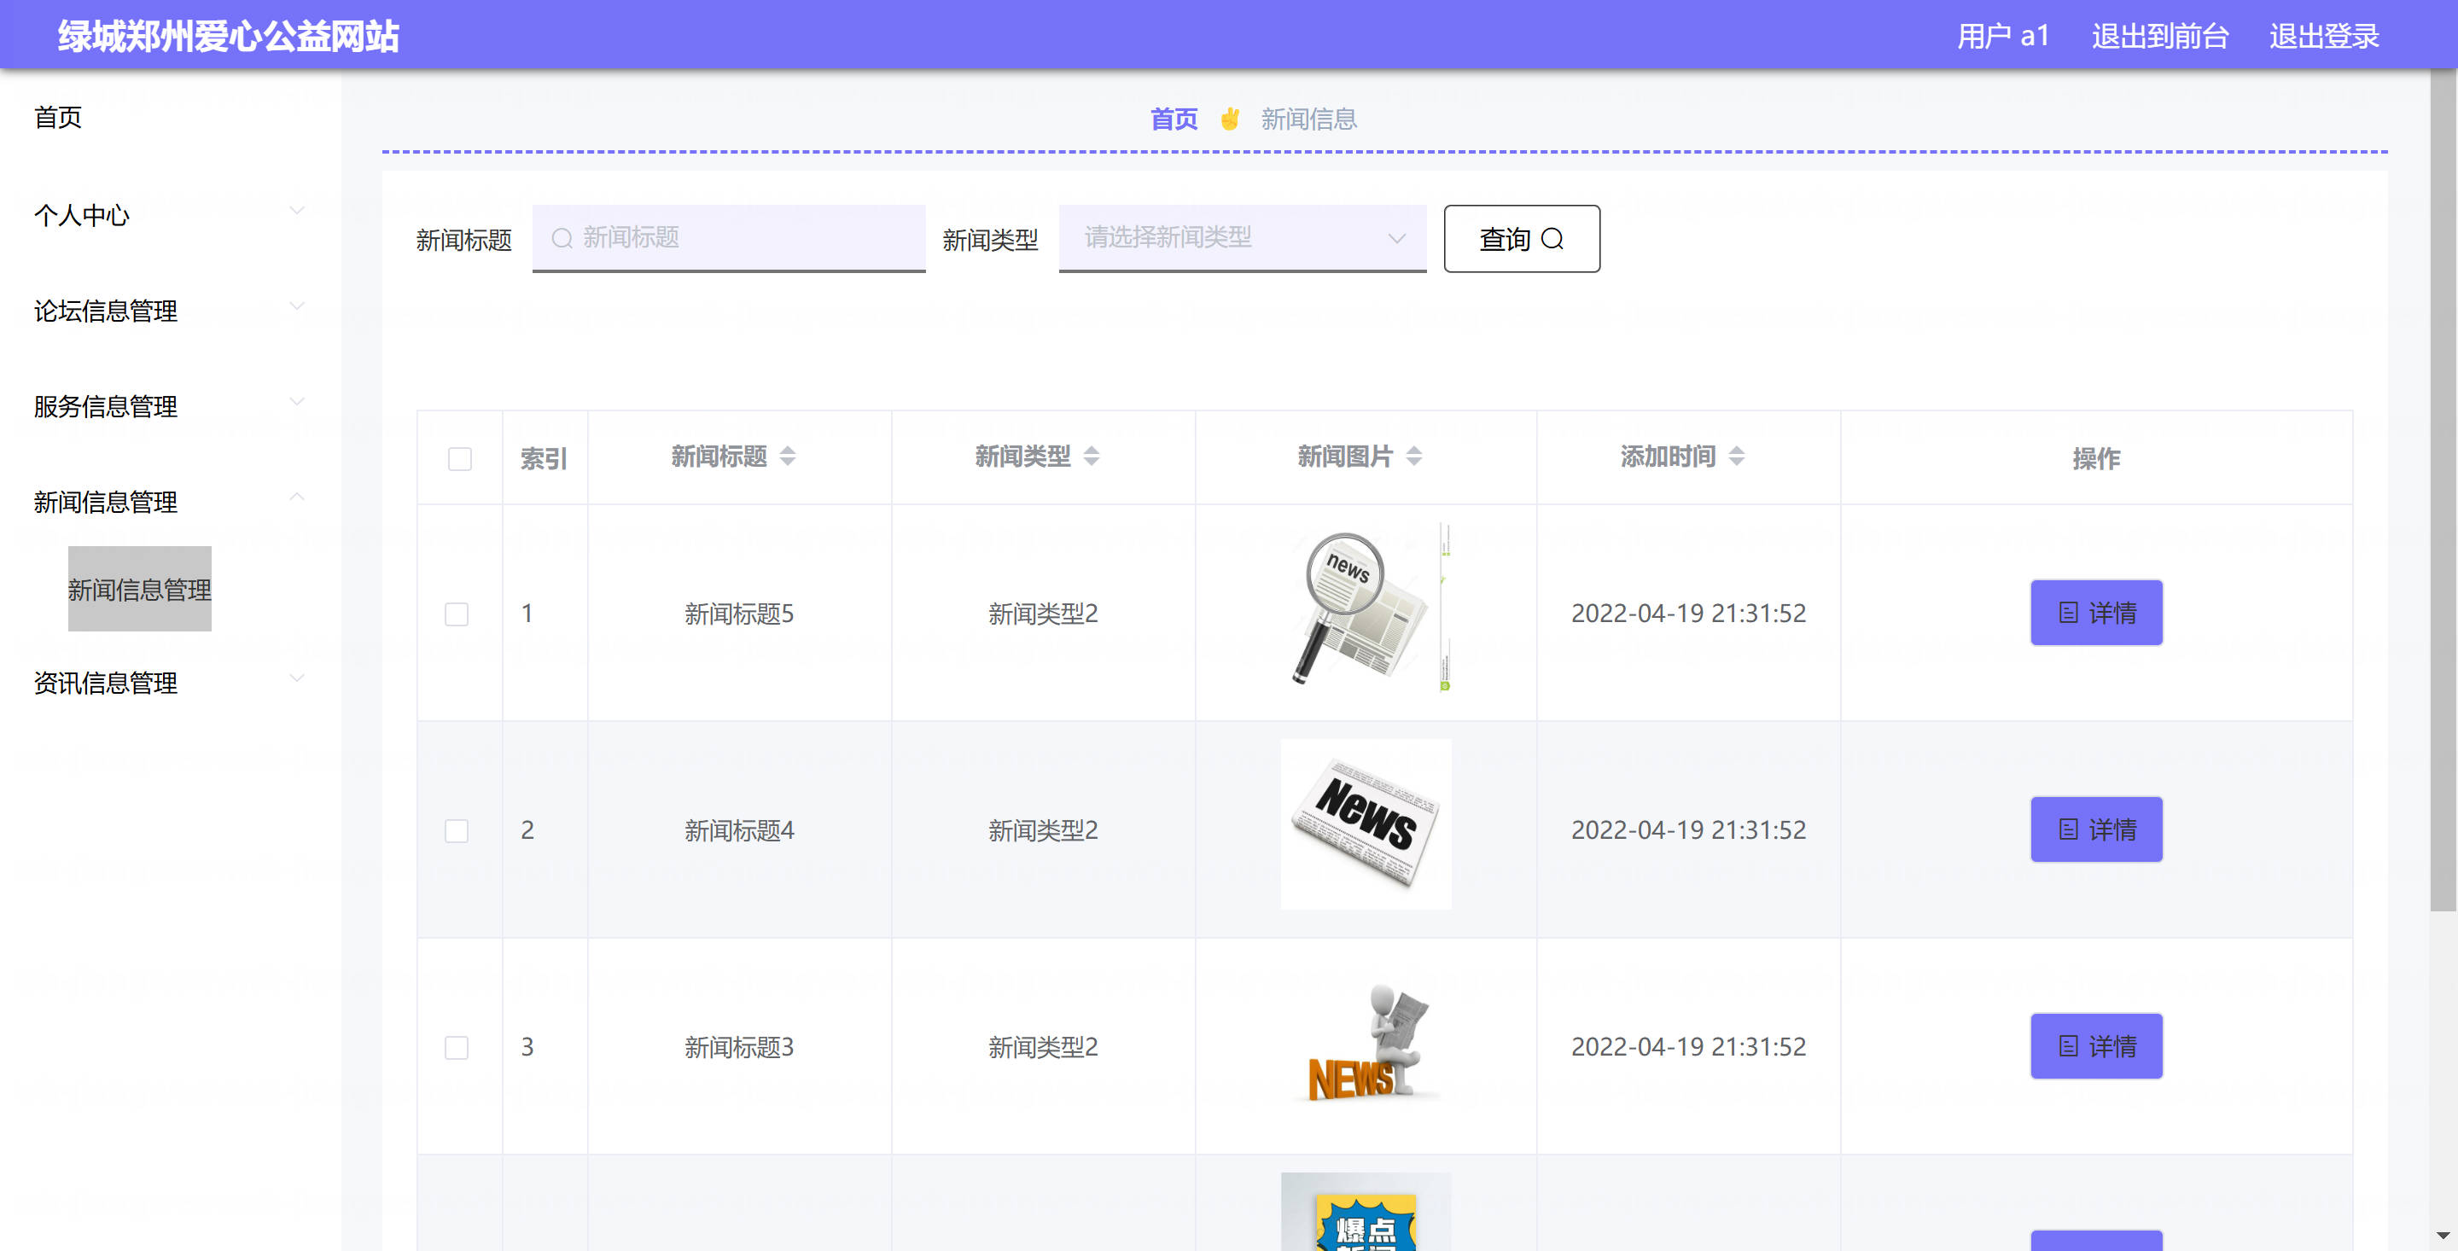Collapse the 新闻信息管理 parent menu
Image resolution: width=2458 pixels, height=1251 pixels.
(x=170, y=501)
